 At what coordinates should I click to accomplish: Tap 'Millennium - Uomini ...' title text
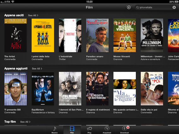(x=153, y=56)
